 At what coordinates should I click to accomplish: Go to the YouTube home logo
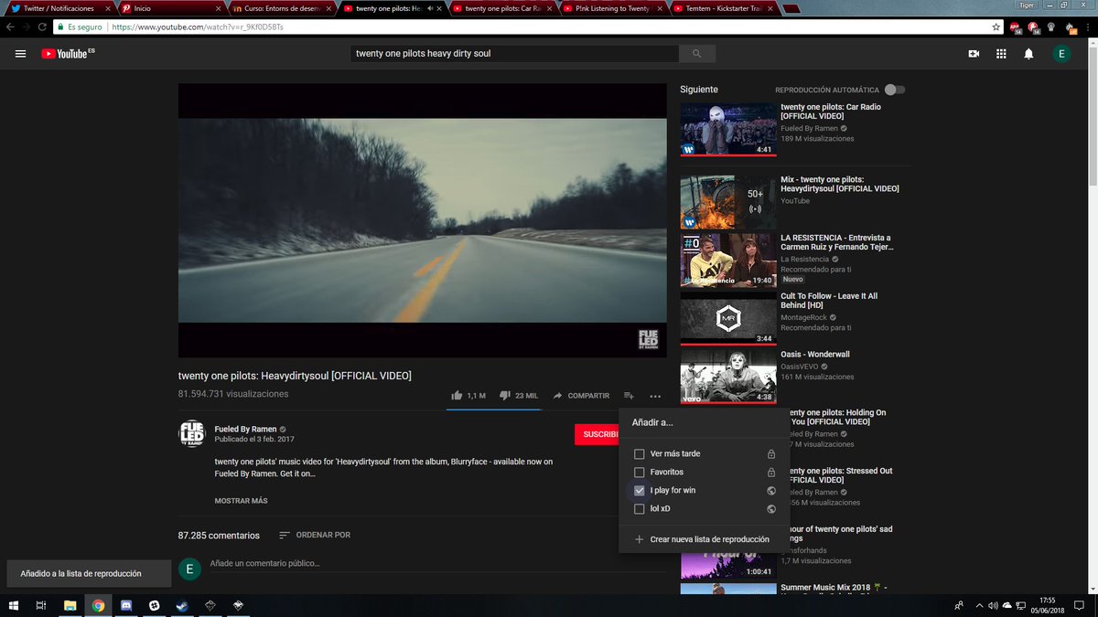click(x=68, y=54)
